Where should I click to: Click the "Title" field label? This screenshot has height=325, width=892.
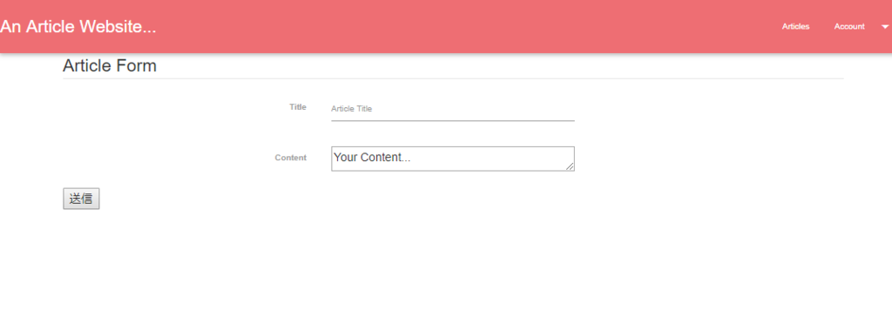tap(298, 107)
